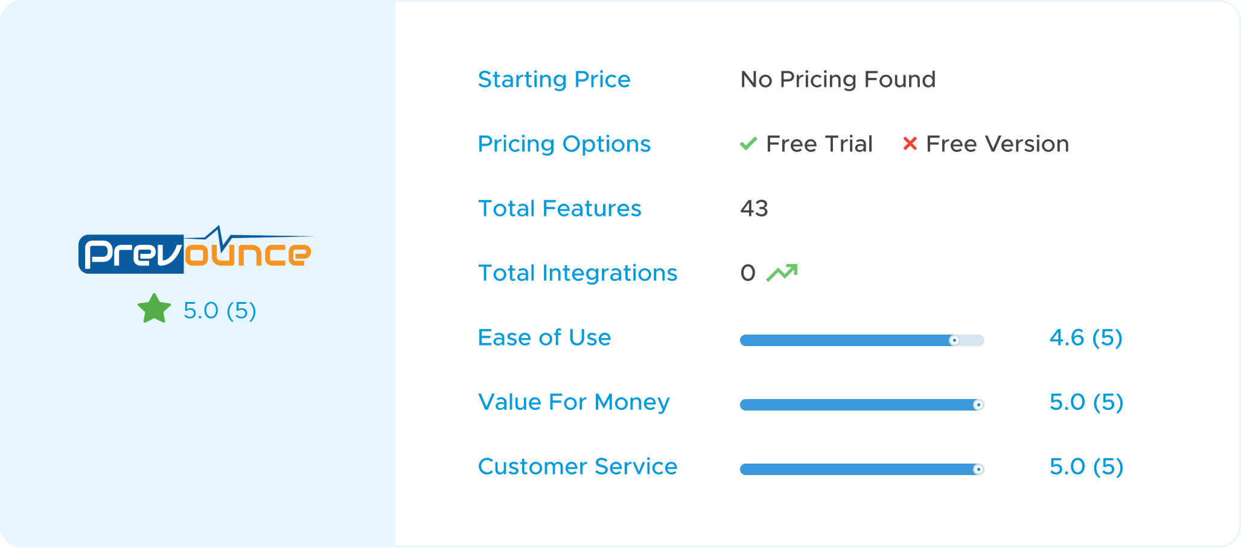Click the Ease of Use label
Viewport: 1241px width, 548px height.
coord(544,338)
